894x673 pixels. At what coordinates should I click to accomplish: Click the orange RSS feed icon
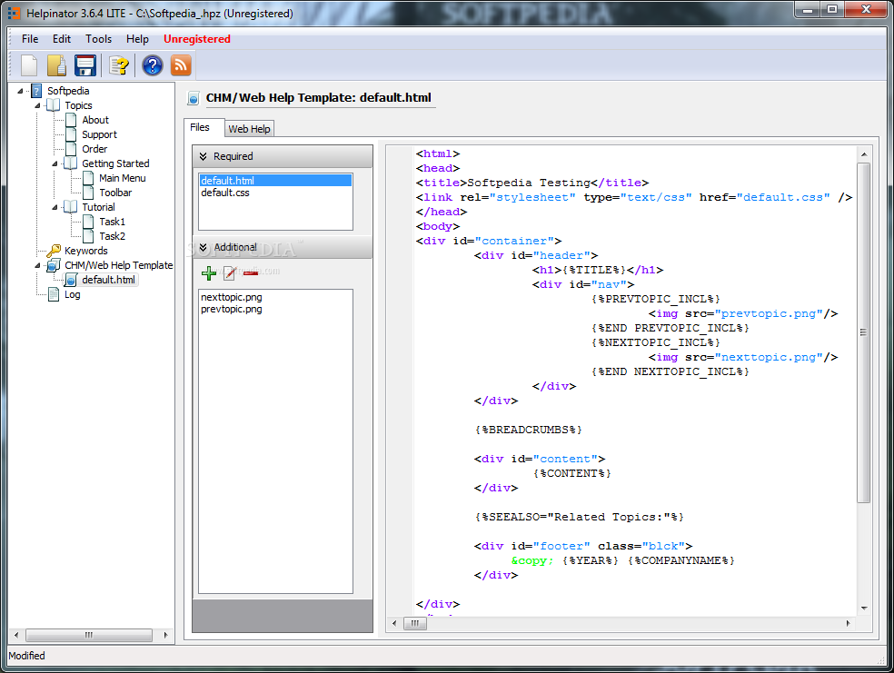pyautogui.click(x=181, y=65)
